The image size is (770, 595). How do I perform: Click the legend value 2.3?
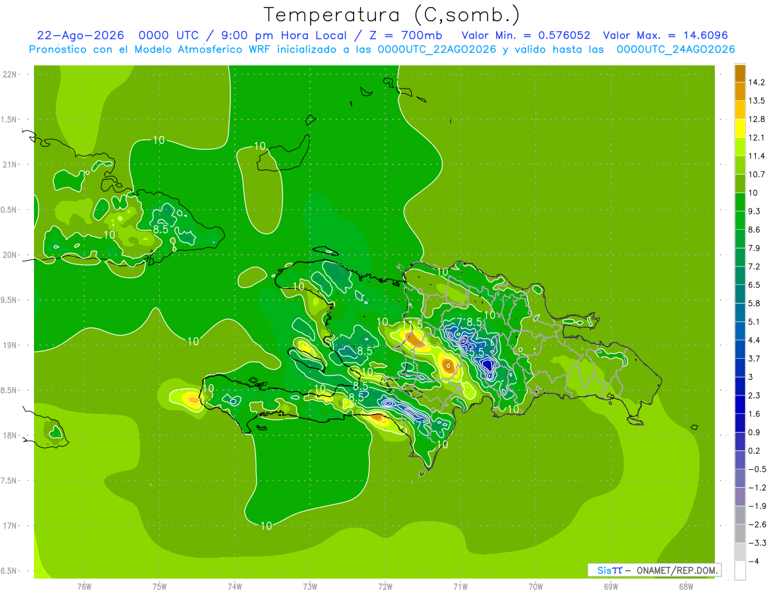pyautogui.click(x=755, y=395)
